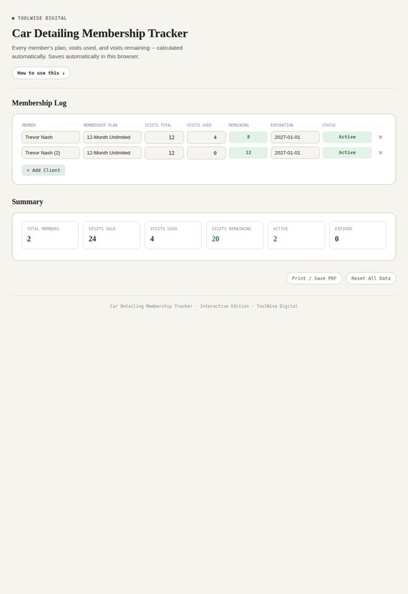Select remaining value 8 cell
Viewport: 408px width, 594px height.
(248, 137)
